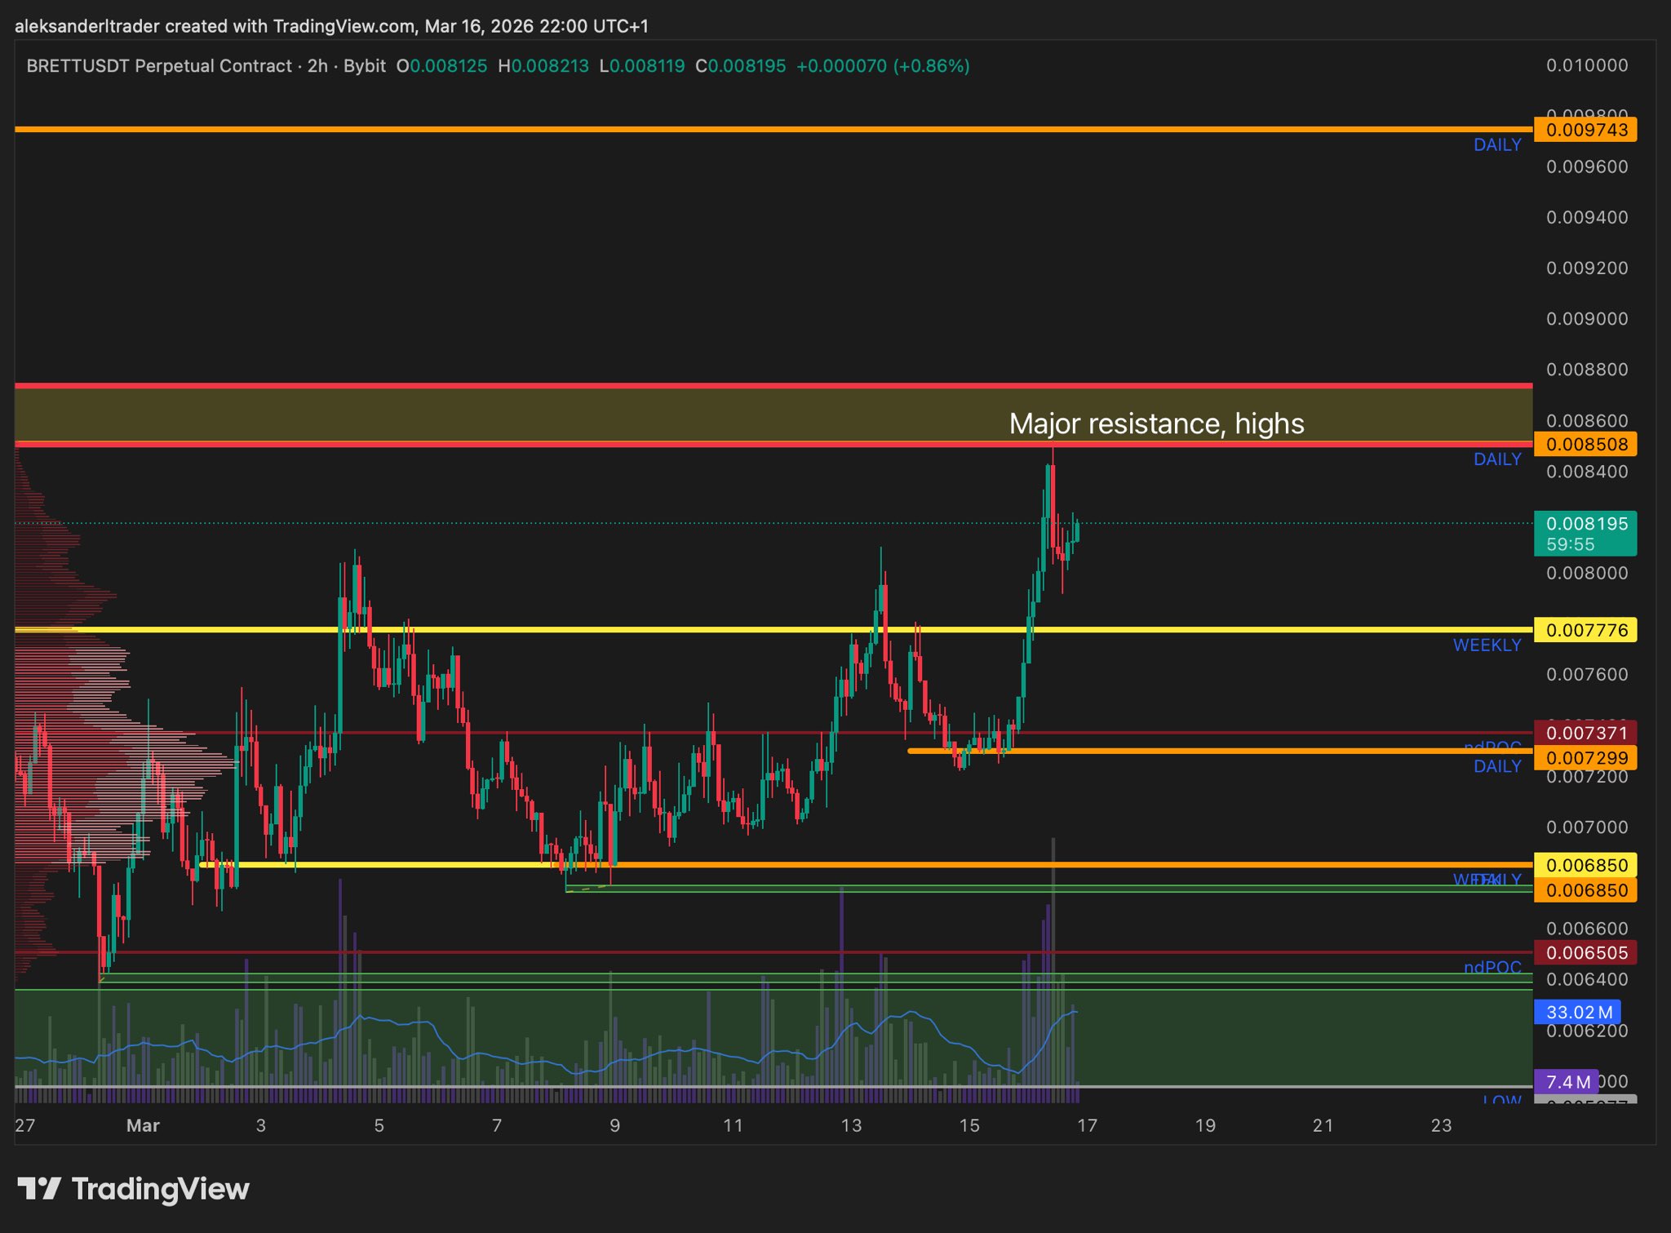Select the orange 0.008508 daily price label
The width and height of the screenshot is (1671, 1233).
1585,445
